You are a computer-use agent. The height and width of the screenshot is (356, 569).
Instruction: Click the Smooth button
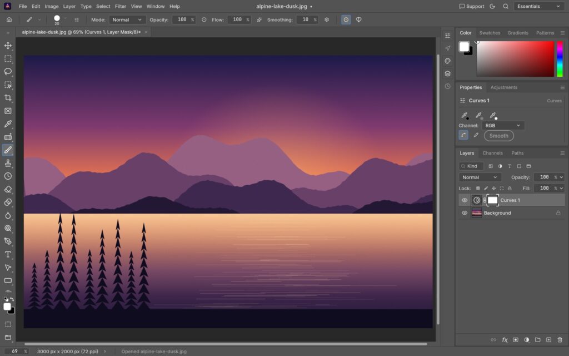[x=498, y=136]
